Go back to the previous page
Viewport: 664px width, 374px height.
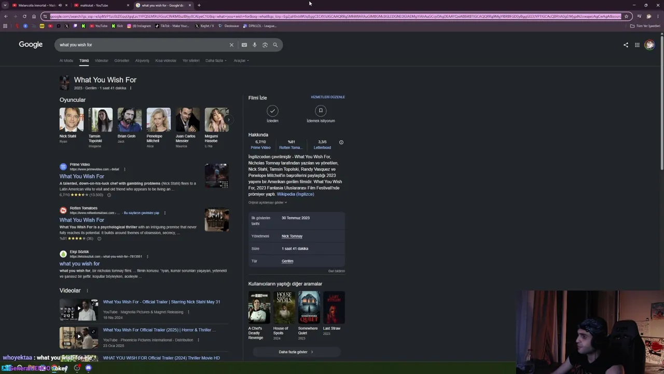coord(6,16)
